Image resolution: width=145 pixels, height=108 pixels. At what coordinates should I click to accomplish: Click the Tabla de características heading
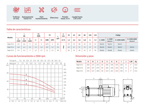coord(19,29)
